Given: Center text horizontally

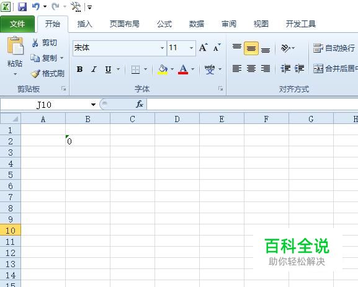Looking at the screenshot, I should 251,68.
